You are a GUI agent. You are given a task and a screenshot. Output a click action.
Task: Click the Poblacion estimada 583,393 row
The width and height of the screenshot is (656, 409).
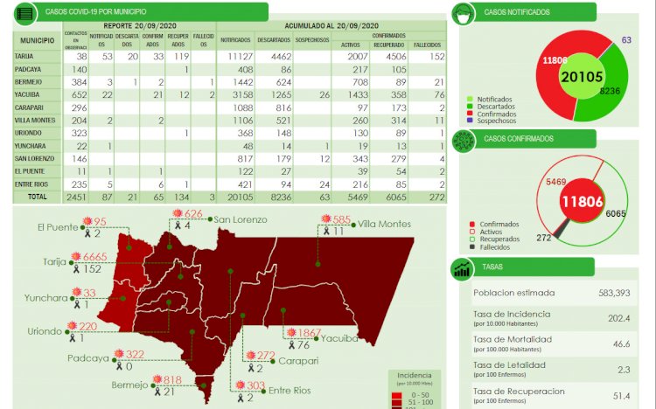pos(555,293)
